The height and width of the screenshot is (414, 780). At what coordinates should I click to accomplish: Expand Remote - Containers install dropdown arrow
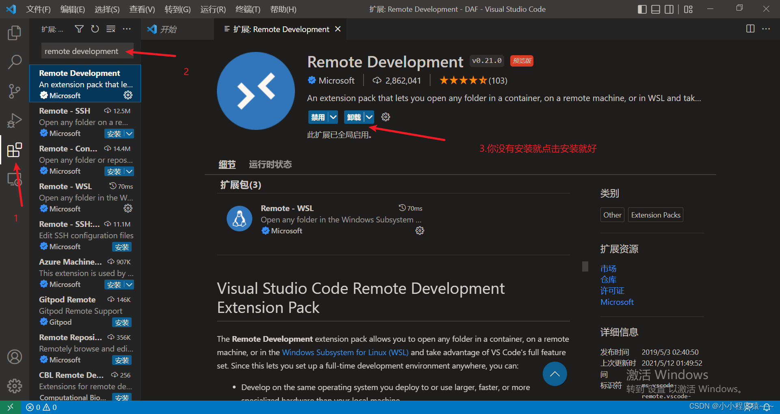[x=129, y=171]
